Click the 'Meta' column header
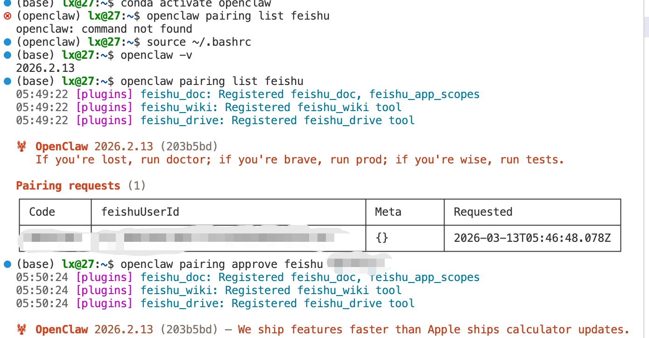649x338 pixels. [388, 212]
